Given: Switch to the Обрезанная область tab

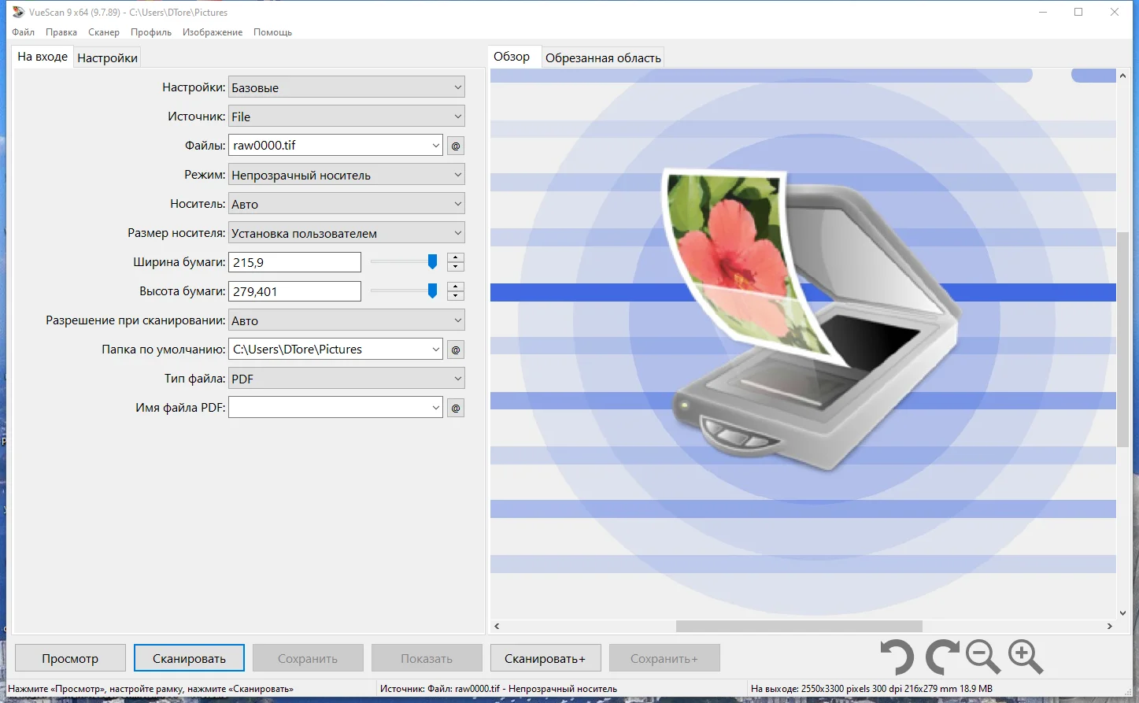Looking at the screenshot, I should pos(603,57).
